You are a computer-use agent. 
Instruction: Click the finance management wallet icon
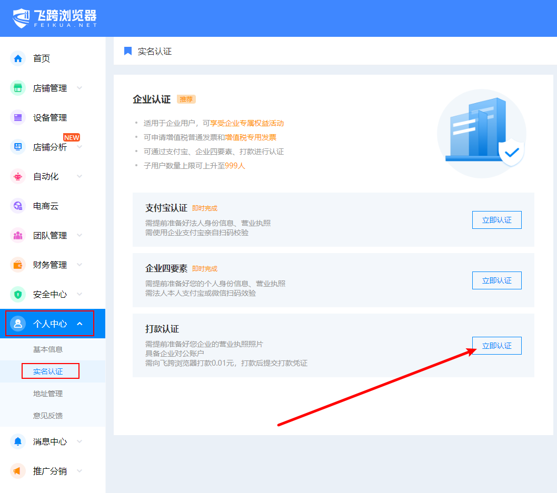(x=18, y=265)
